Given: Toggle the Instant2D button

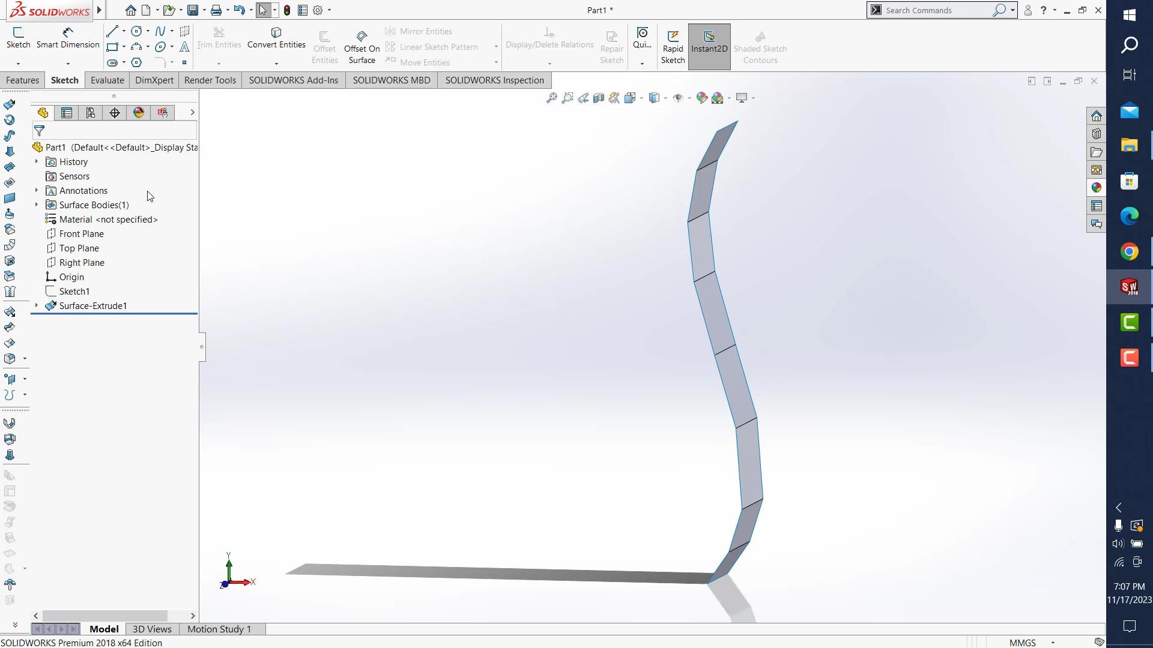Looking at the screenshot, I should [x=709, y=47].
